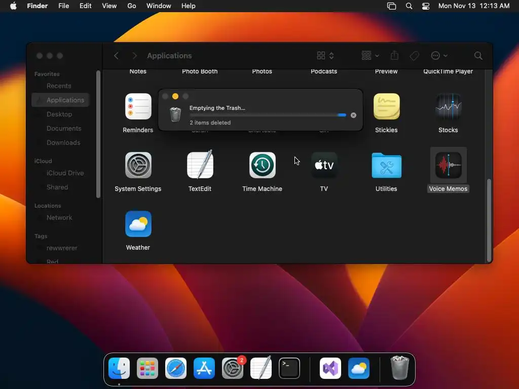Minimize the Emptying the Trash dialog
Image resolution: width=519 pixels, height=389 pixels.
(x=175, y=96)
